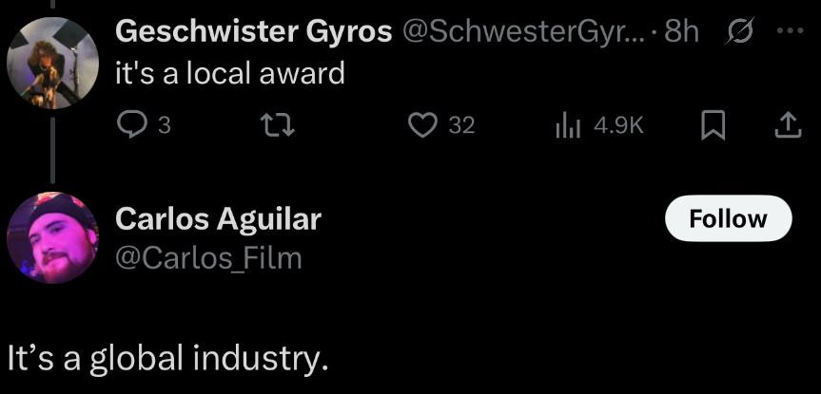Image resolution: width=821 pixels, height=394 pixels.
Task: Open the three-dot more options menu
Action: (x=789, y=31)
